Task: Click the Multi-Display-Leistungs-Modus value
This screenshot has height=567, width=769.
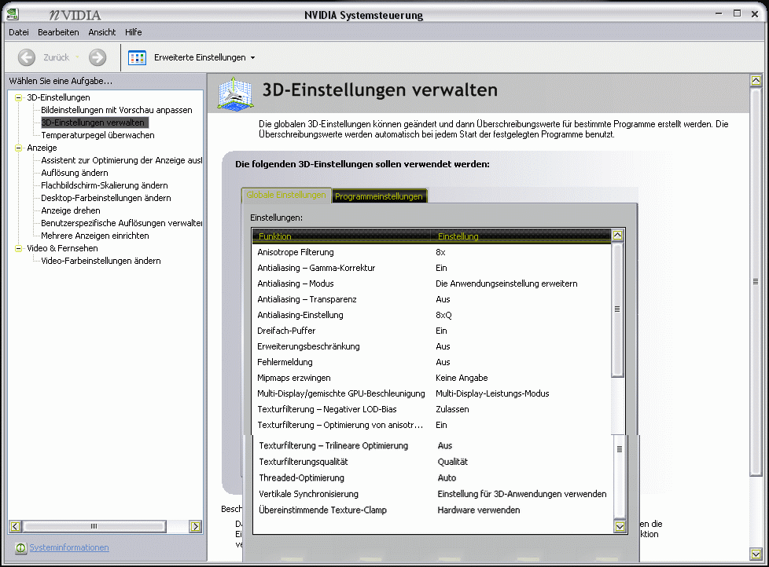Action: pos(492,393)
